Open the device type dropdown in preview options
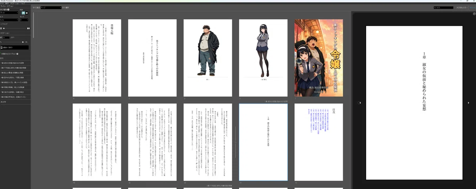This screenshot has height=189, width=476. click(9, 13)
